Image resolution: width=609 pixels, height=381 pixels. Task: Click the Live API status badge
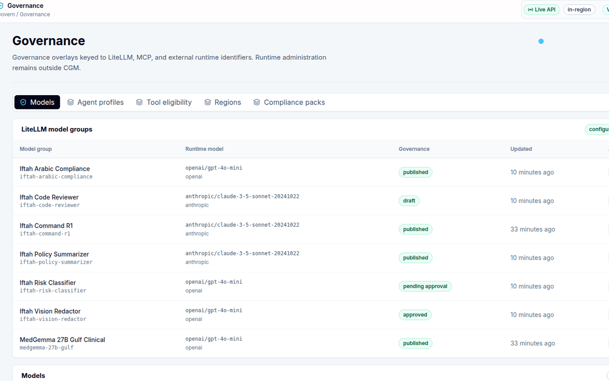tap(542, 10)
